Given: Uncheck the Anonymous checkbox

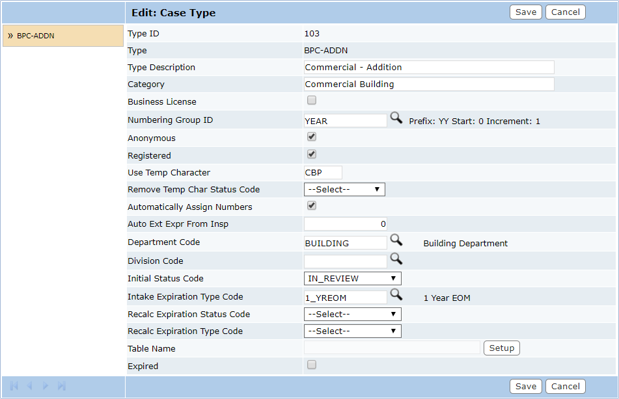Looking at the screenshot, I should (311, 136).
